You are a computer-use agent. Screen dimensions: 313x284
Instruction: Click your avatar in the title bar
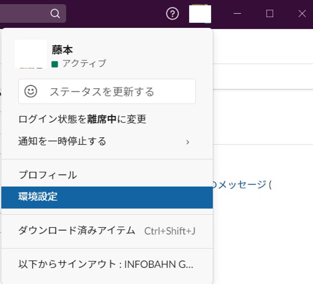[200, 14]
